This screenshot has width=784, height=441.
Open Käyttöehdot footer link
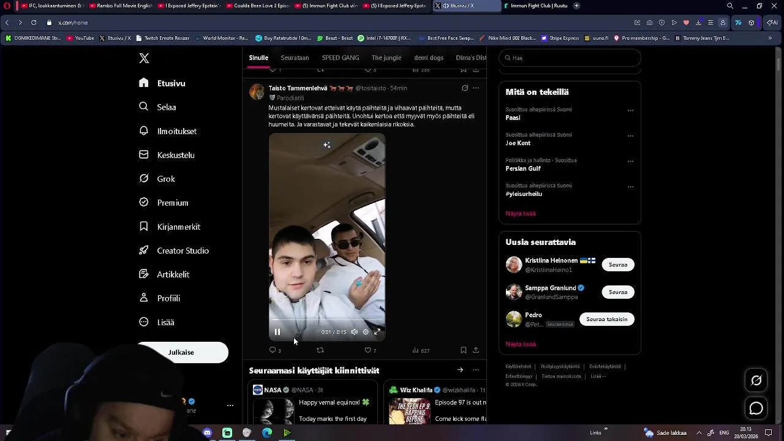click(518, 366)
